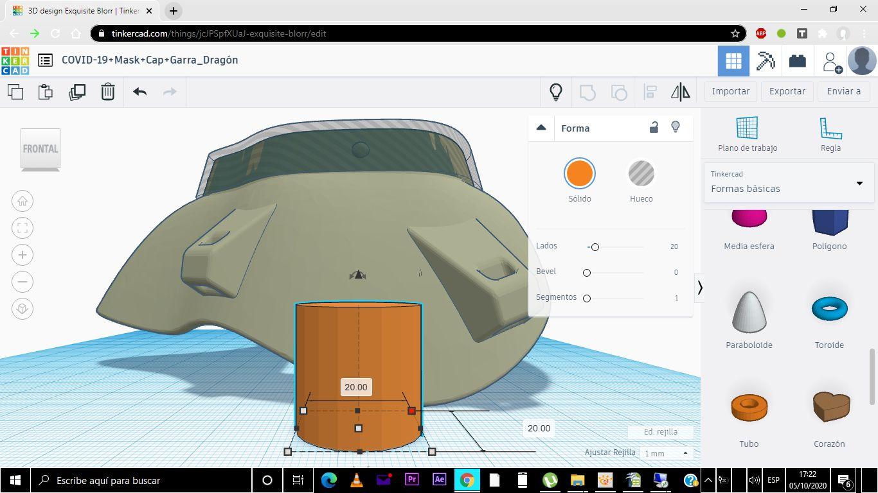The width and height of the screenshot is (878, 493).
Task: Open the design list menu icon
Action: (x=45, y=60)
